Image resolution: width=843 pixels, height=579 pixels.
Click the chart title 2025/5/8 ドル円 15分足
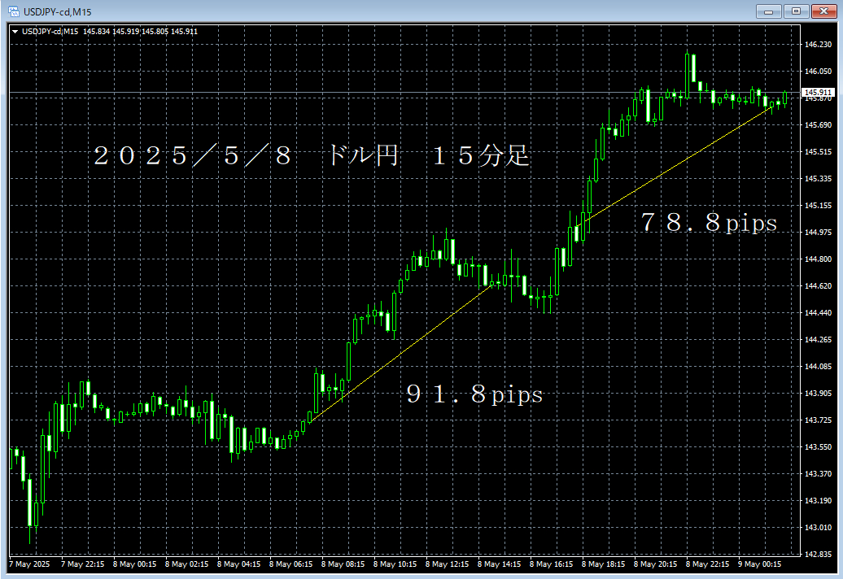313,157
